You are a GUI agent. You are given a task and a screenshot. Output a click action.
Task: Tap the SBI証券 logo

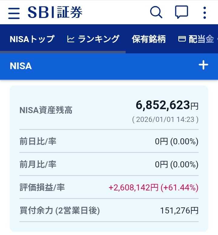(x=55, y=12)
